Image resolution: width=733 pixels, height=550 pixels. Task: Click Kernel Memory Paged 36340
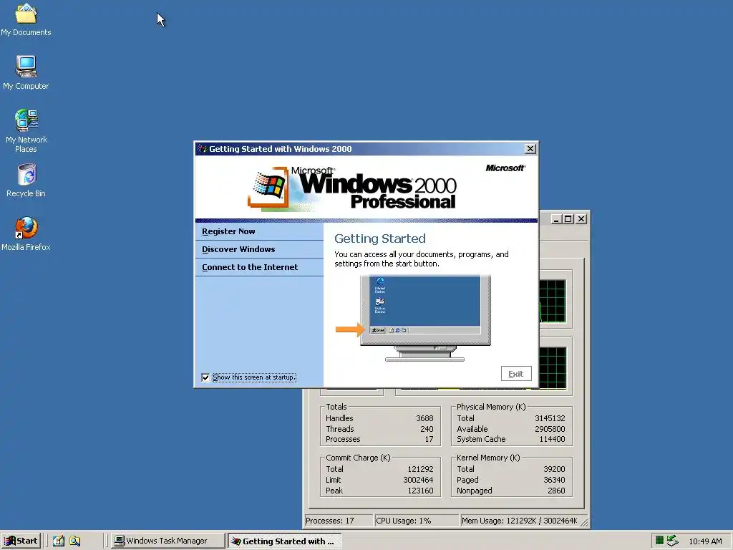(x=555, y=480)
